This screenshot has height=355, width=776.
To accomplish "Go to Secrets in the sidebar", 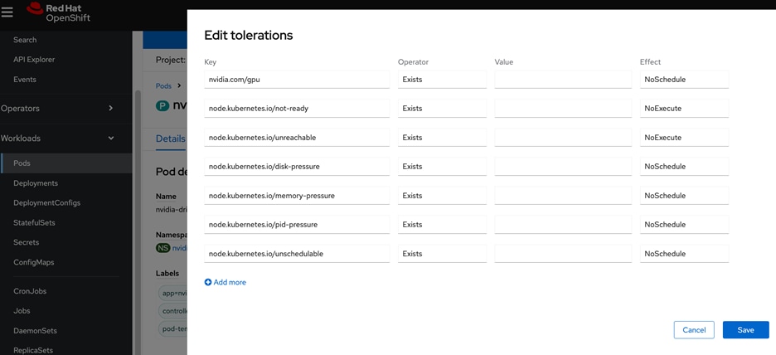I will 27,242.
